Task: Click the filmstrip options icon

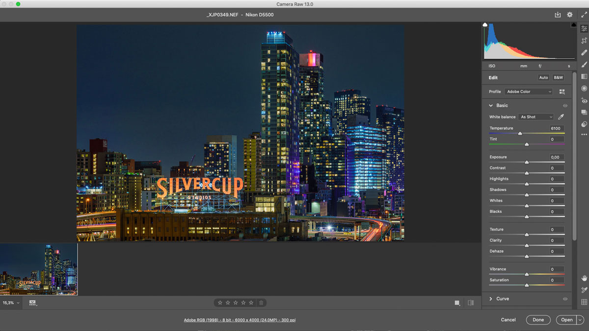Action: 33,303
